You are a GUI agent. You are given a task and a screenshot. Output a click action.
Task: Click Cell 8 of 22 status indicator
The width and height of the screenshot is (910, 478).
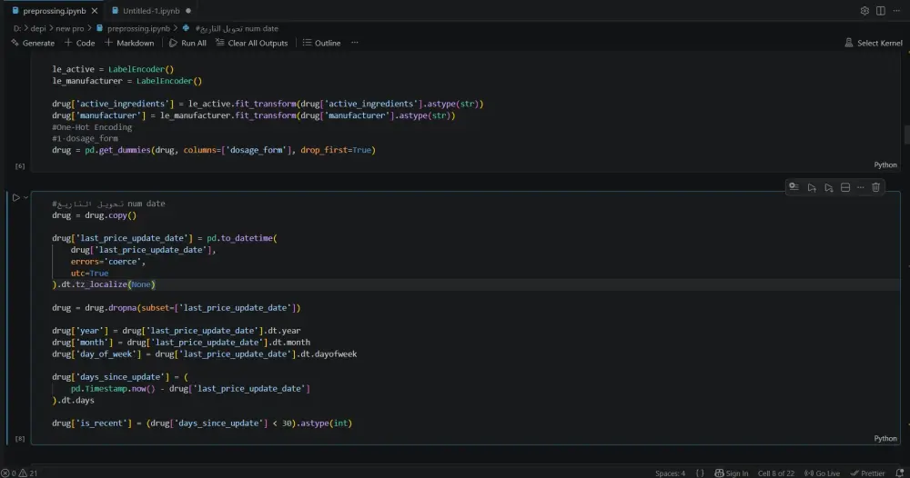click(x=776, y=473)
